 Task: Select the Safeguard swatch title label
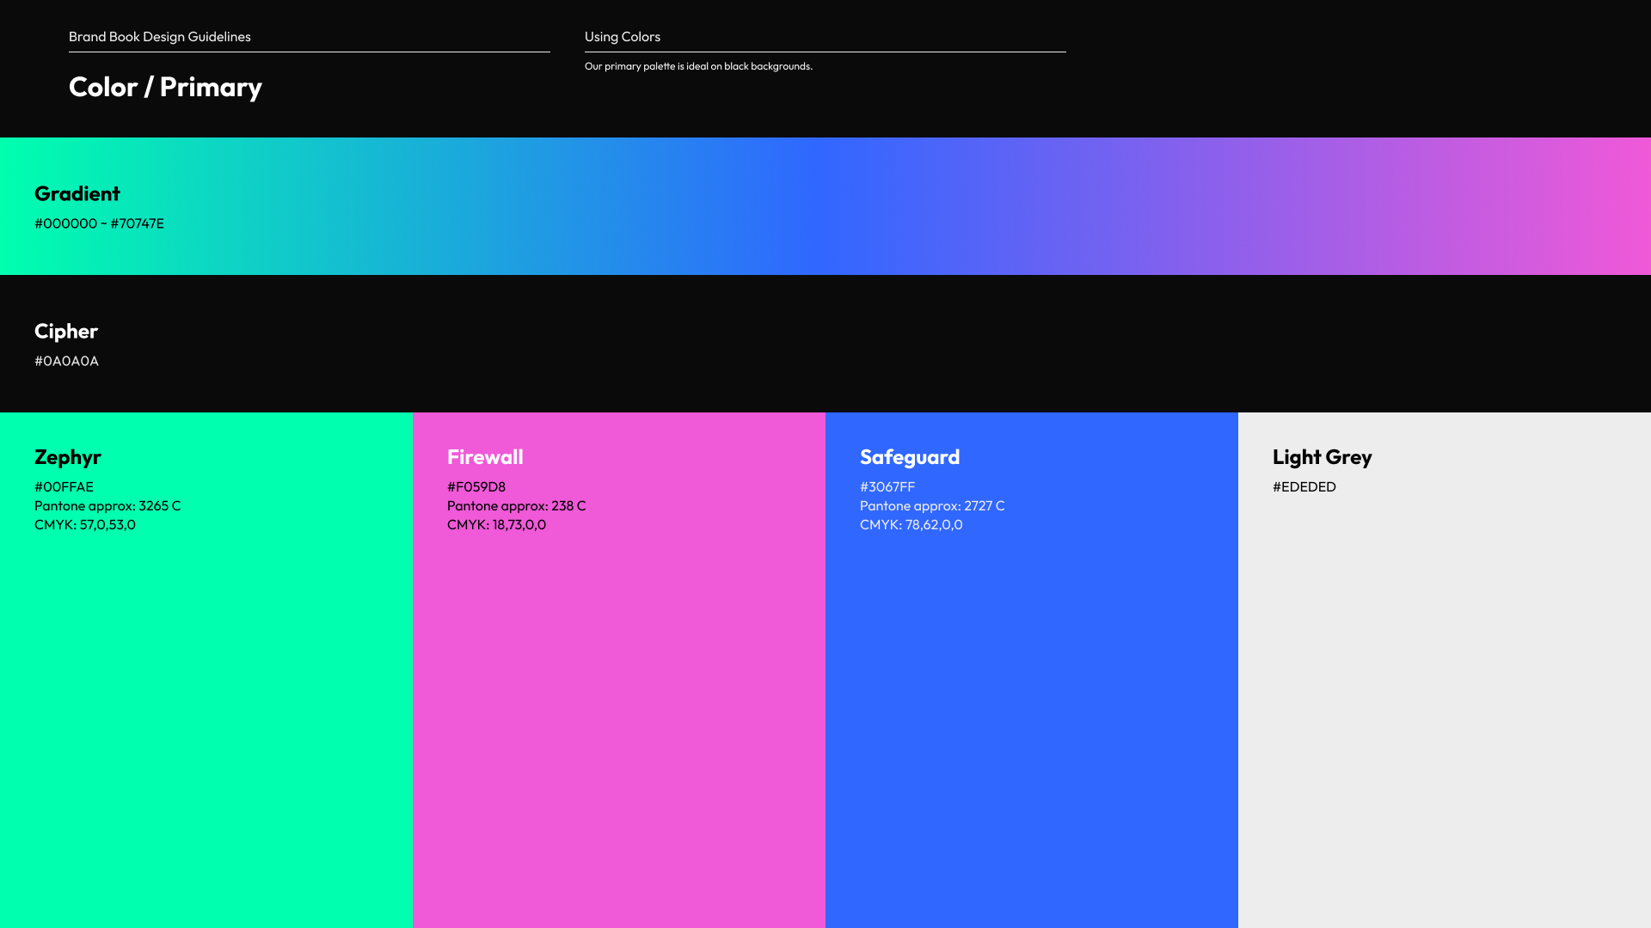tap(910, 457)
